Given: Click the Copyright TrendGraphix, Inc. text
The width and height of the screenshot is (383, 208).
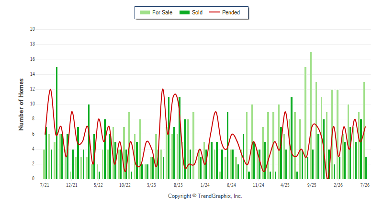Looking at the screenshot, I should click(x=205, y=196).
